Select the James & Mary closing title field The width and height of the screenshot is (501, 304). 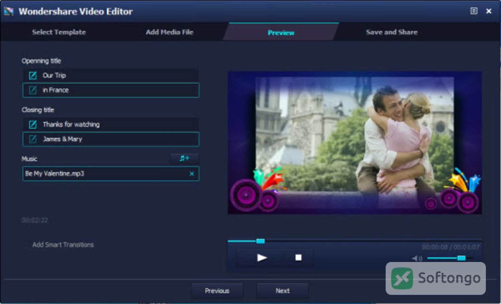tap(111, 139)
